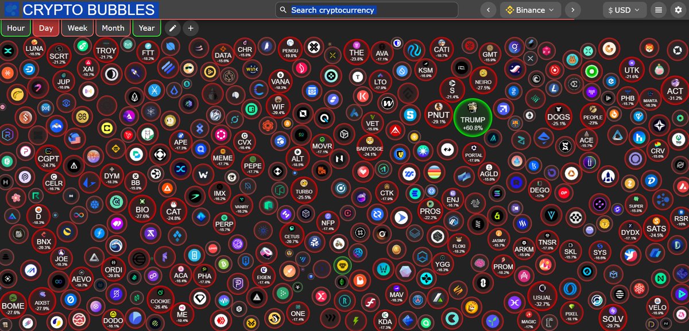Edit the chart configuration with pencil icon
This screenshot has width=689, height=331.
172,28
